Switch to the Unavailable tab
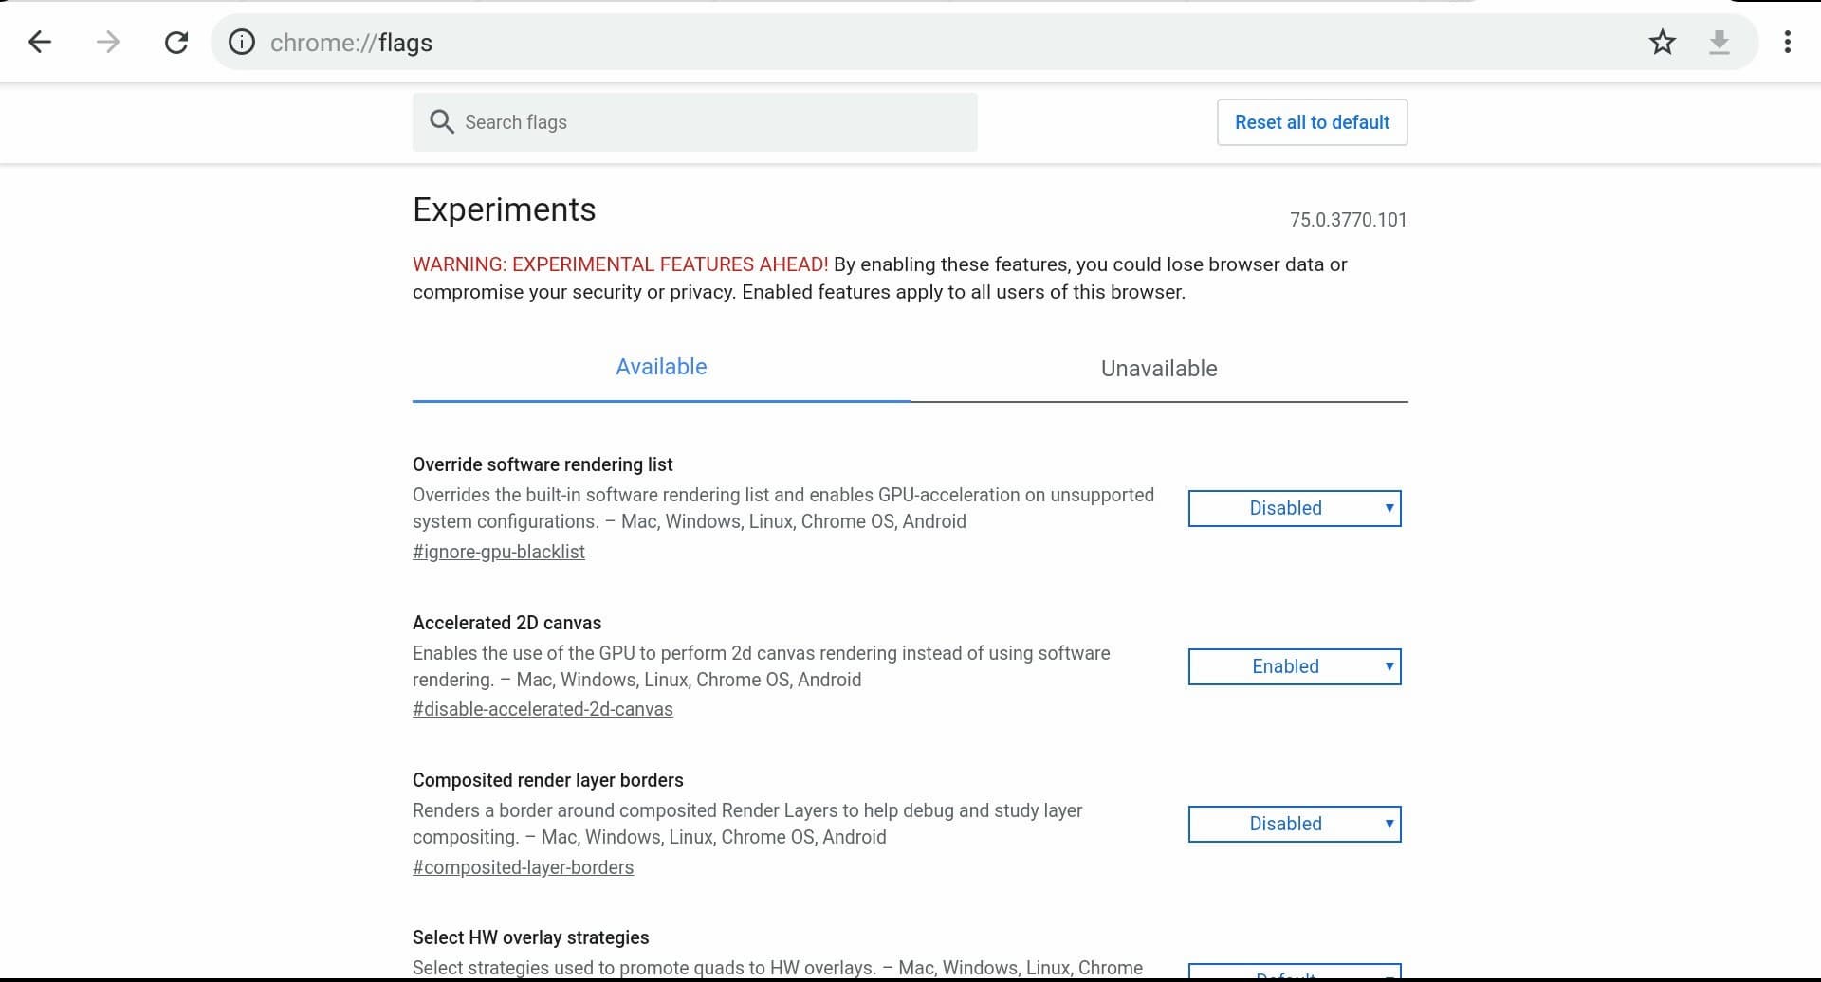Viewport: 1821px width, 982px height. coord(1159,369)
